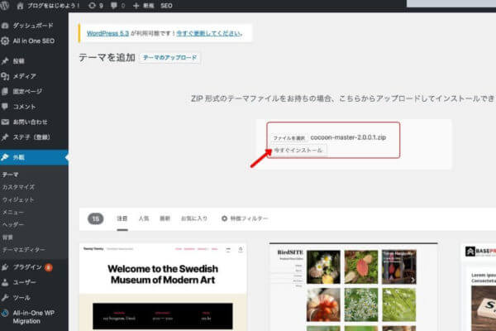Open the comments bubble in admin bar

pyautogui.click(x=114, y=6)
